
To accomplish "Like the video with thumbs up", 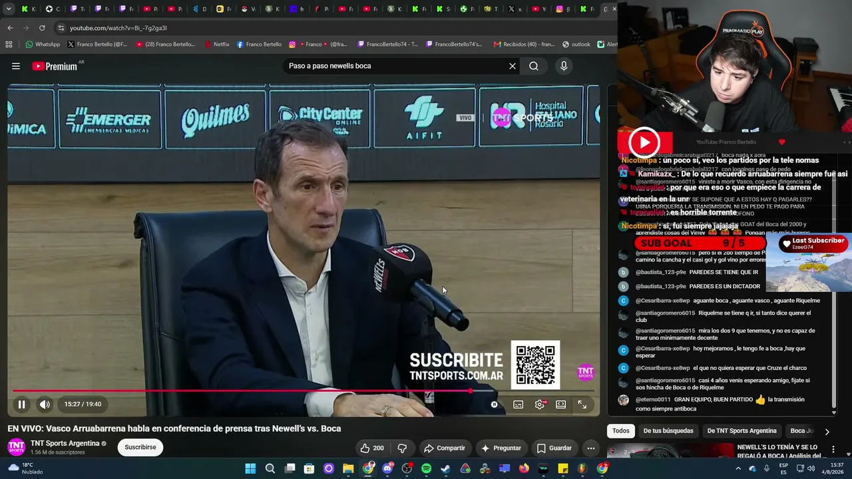I will click(x=372, y=448).
